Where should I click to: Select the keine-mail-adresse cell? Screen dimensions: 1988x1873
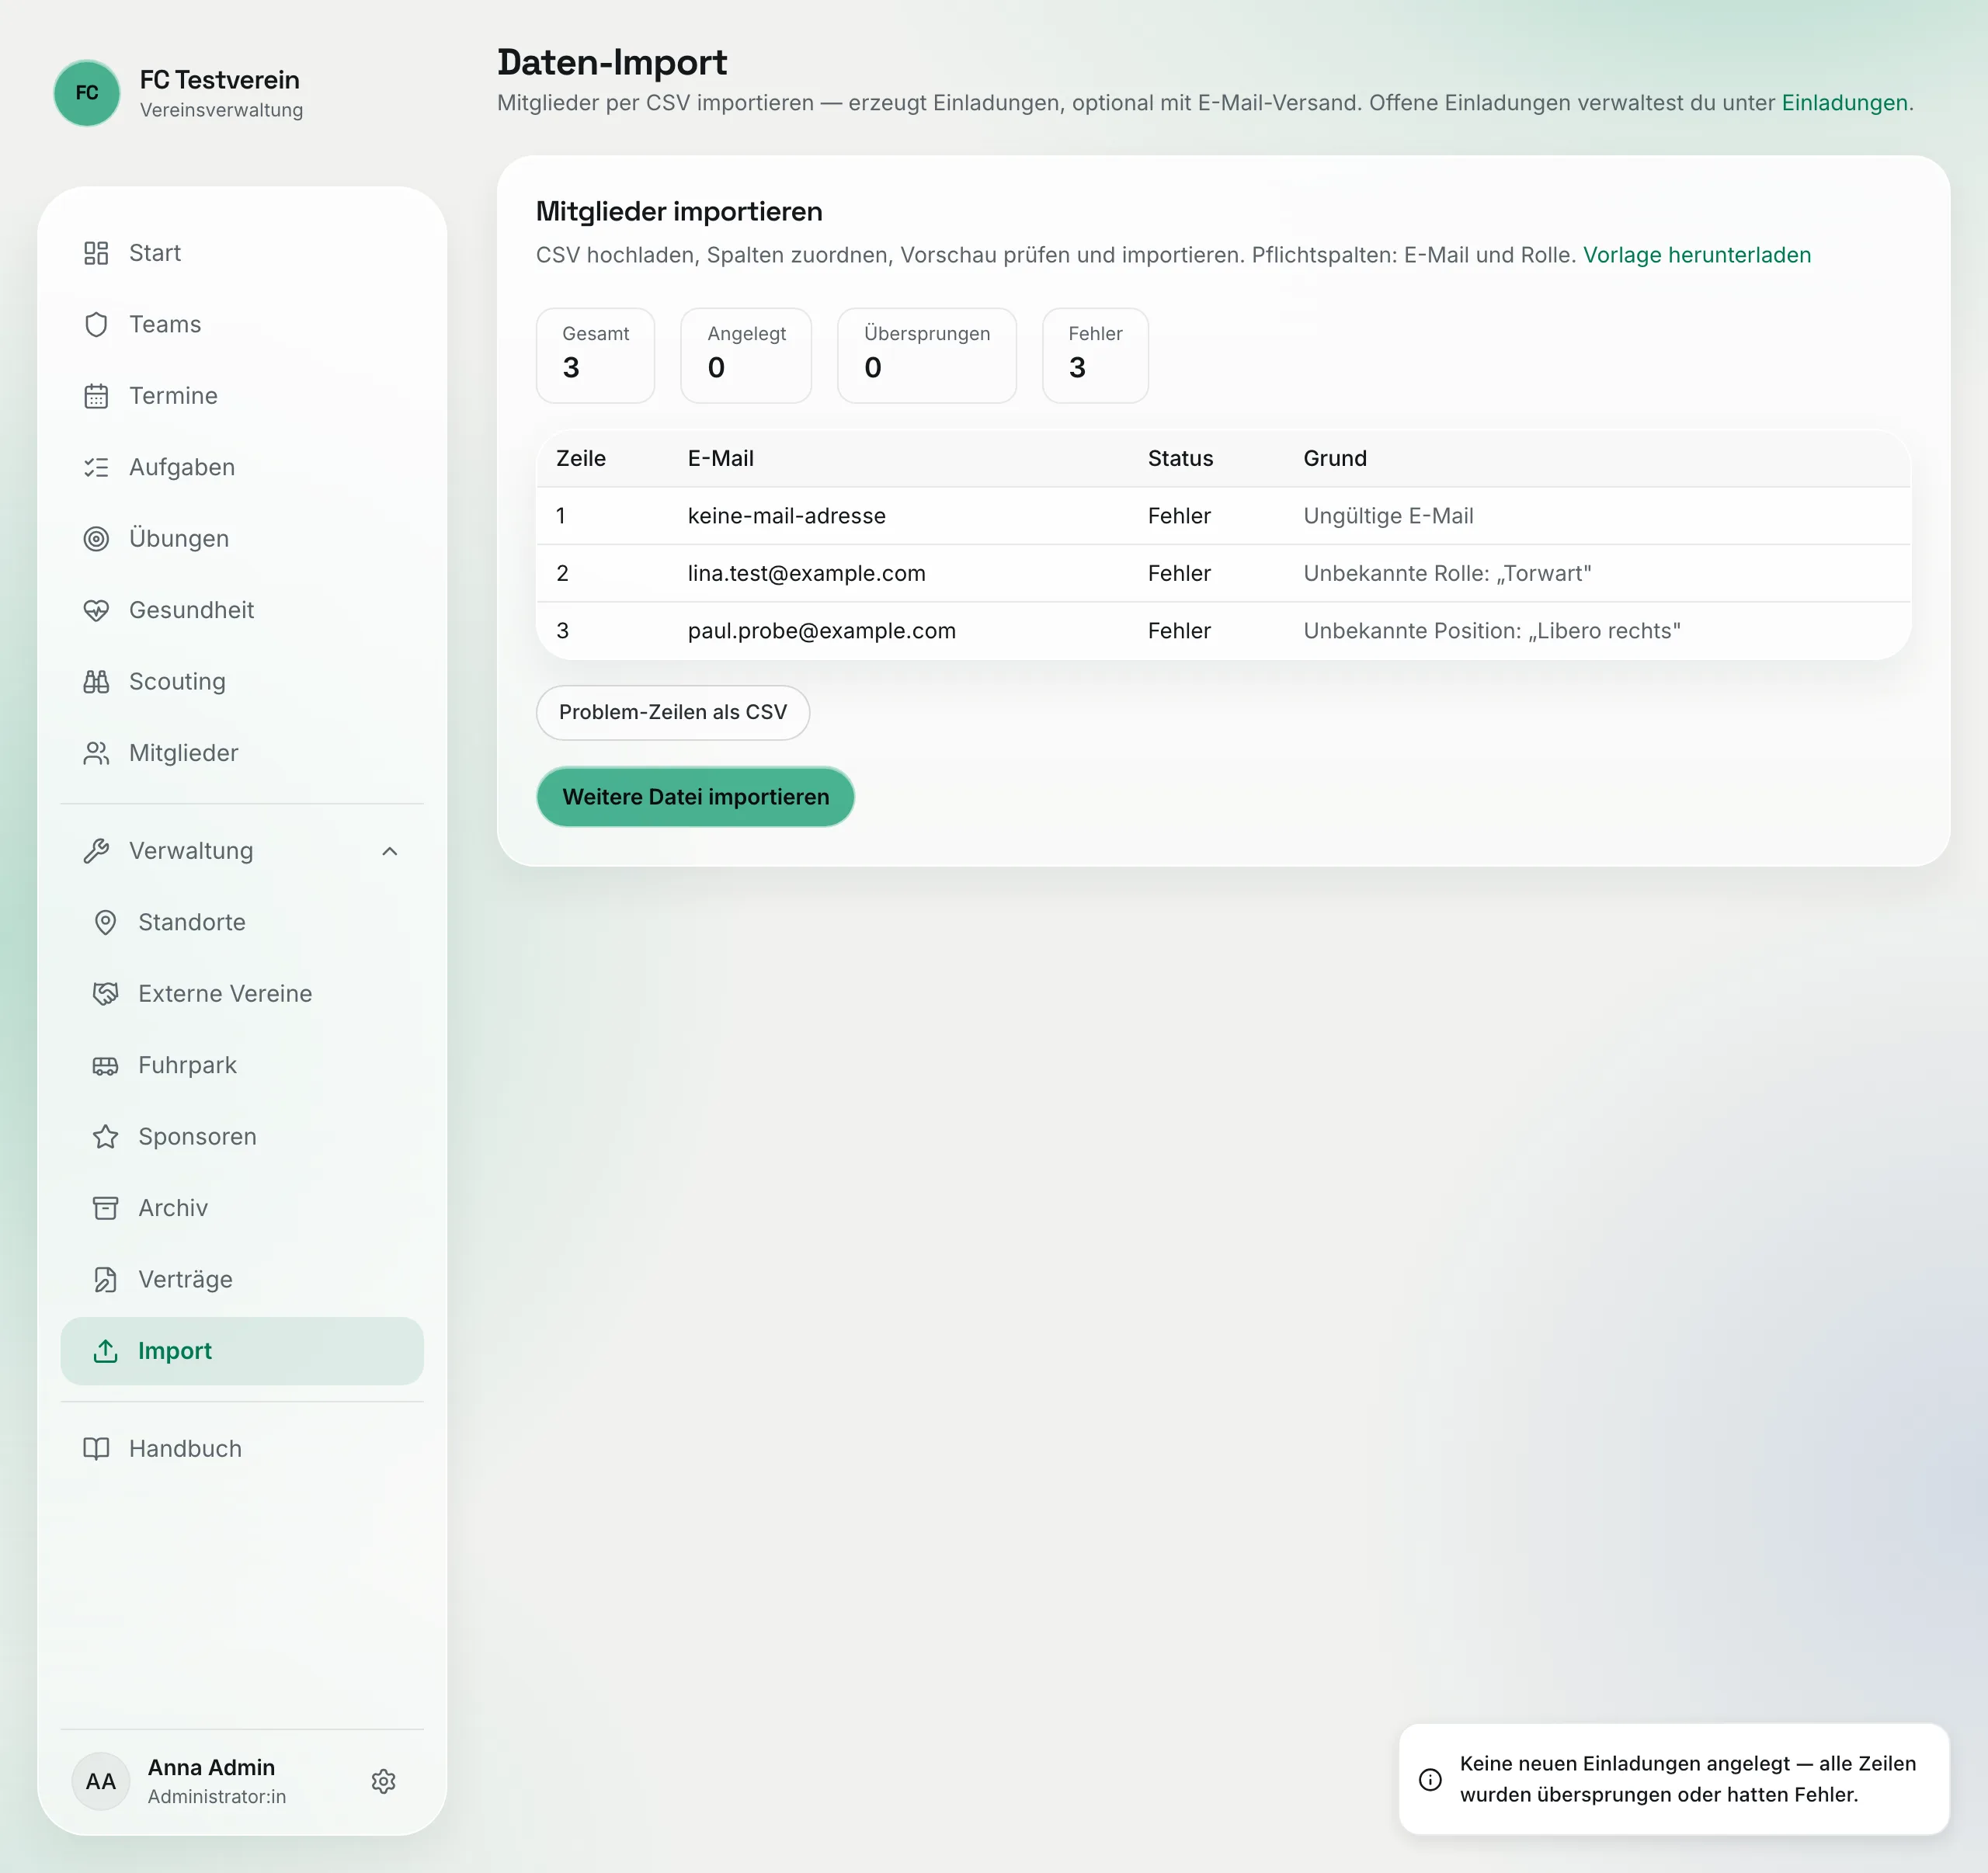tap(786, 516)
